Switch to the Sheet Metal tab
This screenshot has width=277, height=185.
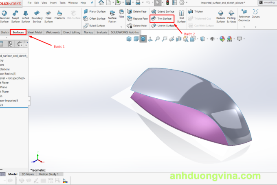(x=35, y=32)
